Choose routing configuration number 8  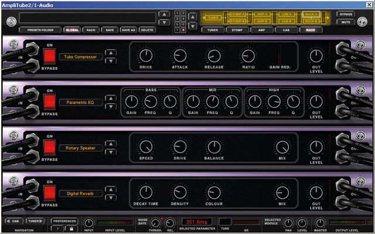click(183, 30)
